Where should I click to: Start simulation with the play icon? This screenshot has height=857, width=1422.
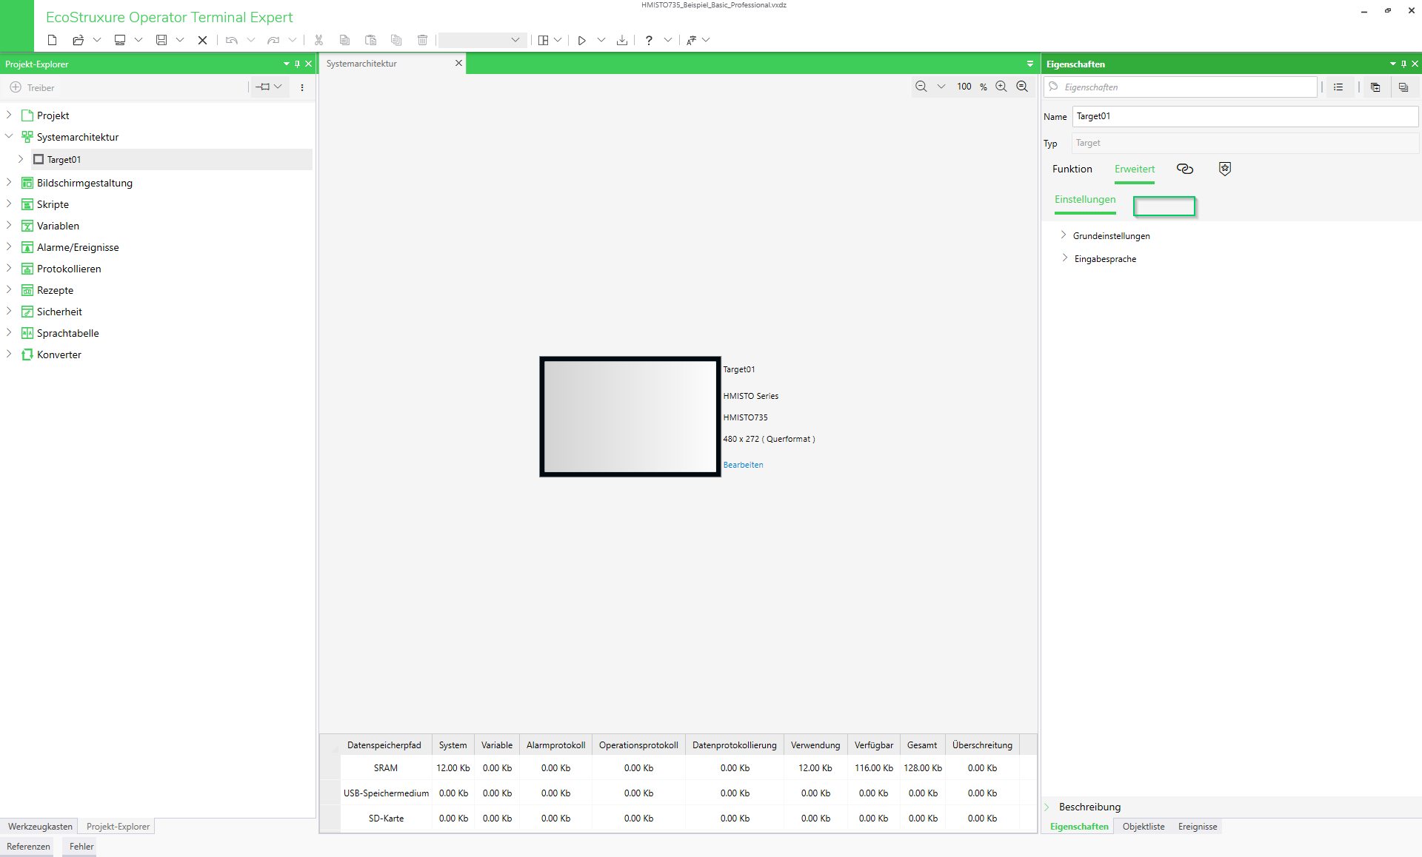pos(582,40)
